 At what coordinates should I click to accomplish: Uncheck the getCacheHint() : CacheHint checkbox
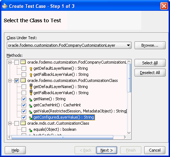24,105
